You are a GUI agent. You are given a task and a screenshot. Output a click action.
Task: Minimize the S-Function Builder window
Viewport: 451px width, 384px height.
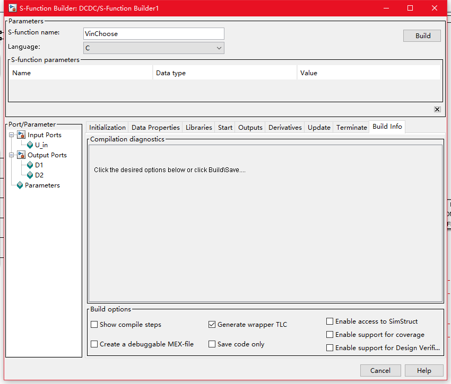[386, 8]
